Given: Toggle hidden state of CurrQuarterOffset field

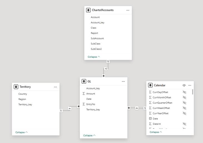Looking at the screenshot, I should [x=184, y=103].
